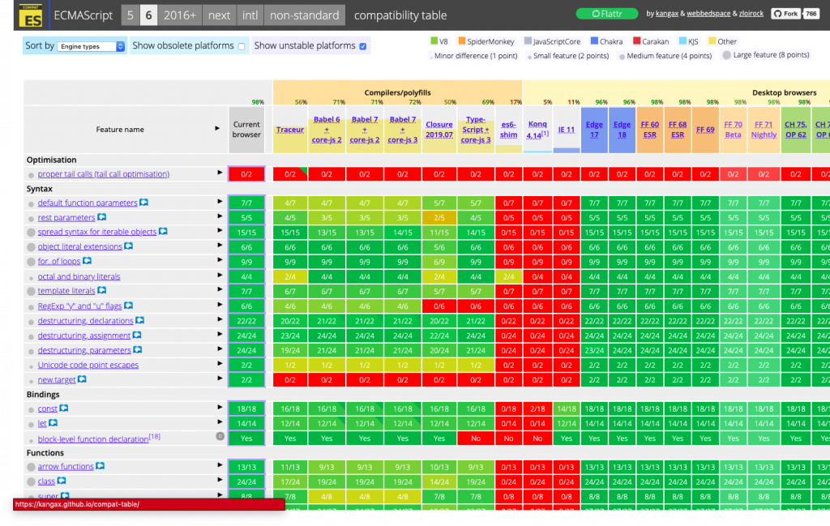
Task: Expand template literals row arrow
Action: pyautogui.click(x=220, y=290)
